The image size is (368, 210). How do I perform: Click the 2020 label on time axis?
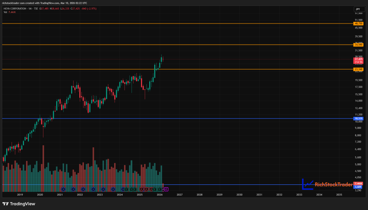click(40, 195)
